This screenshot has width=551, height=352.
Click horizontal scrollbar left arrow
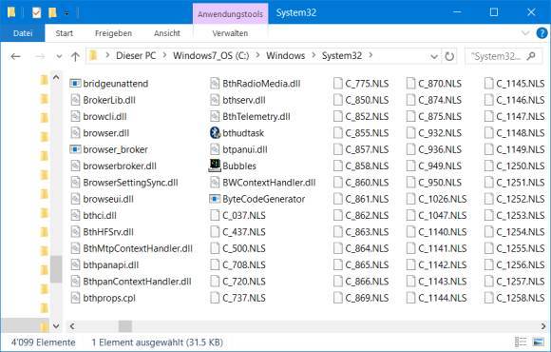[72, 326]
